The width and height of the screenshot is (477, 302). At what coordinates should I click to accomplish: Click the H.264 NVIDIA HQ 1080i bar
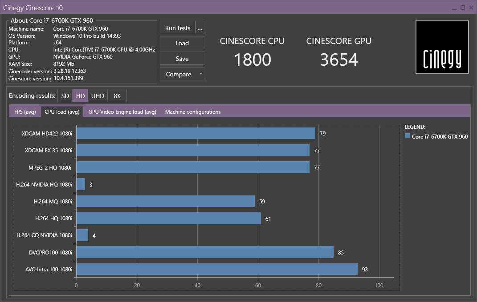click(x=81, y=184)
